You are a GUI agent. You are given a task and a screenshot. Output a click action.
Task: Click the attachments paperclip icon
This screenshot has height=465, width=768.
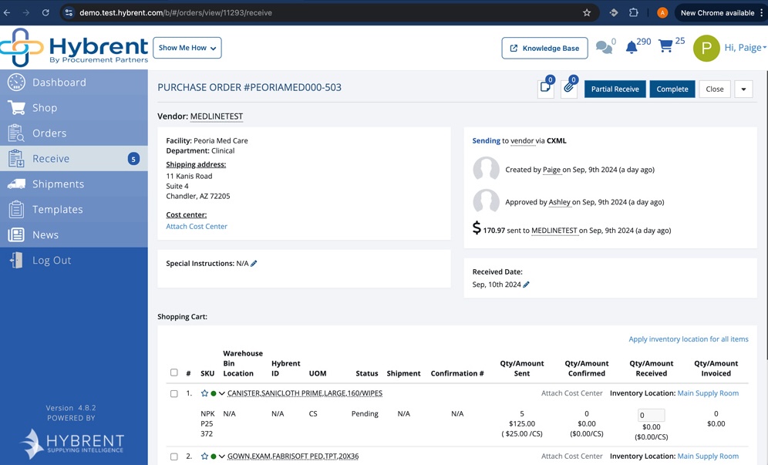(x=568, y=88)
